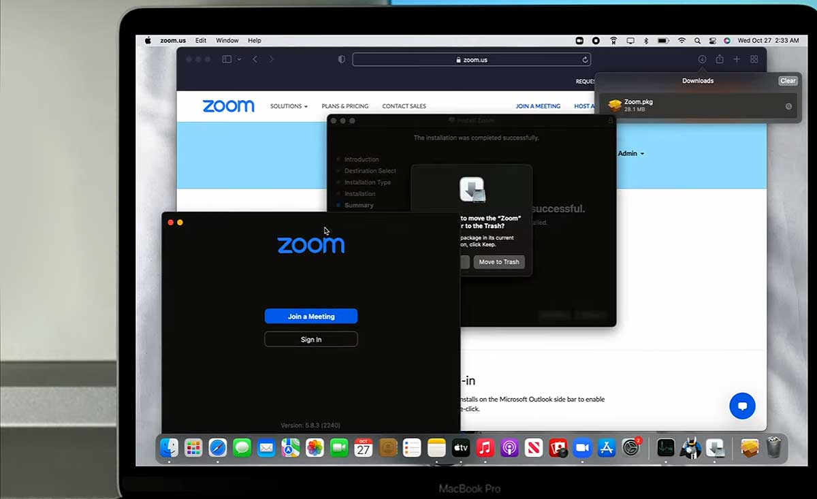
Task: Clear the Safari downloads list
Action: (x=788, y=80)
